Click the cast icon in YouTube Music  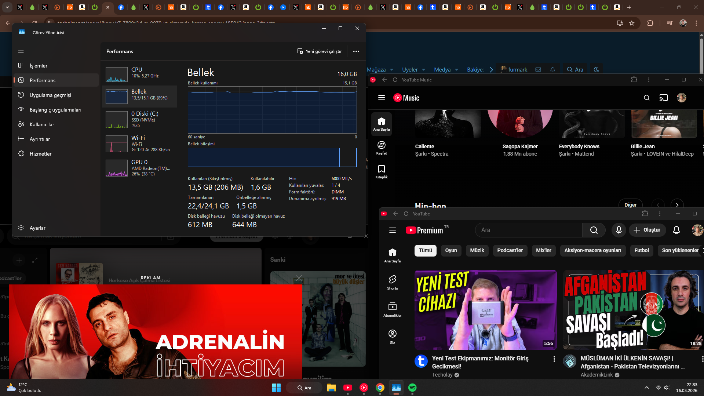pyautogui.click(x=663, y=98)
